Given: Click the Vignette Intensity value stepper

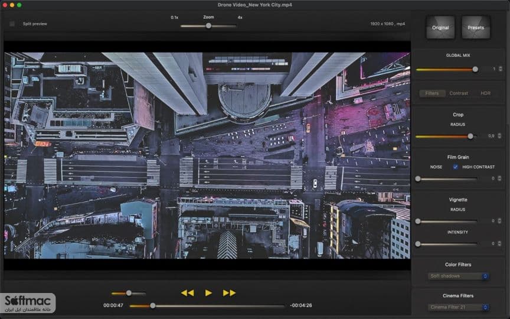Looking at the screenshot, I should coord(499,243).
